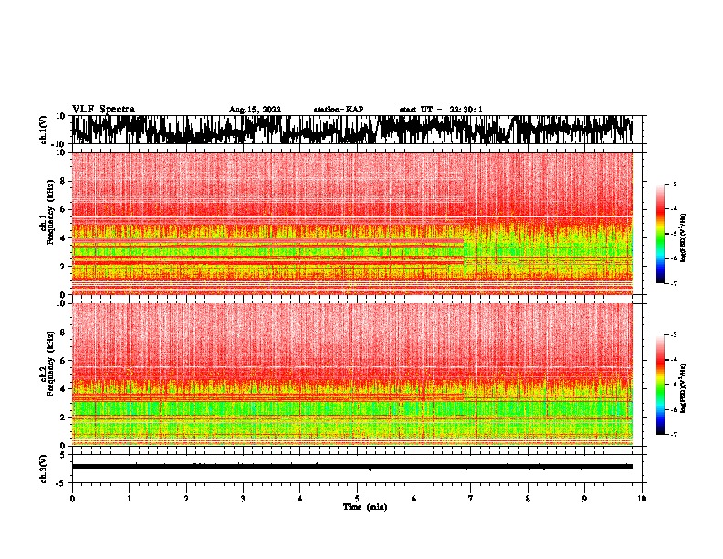723x559 pixels.
Task: Click time axis tick label "2"
Action: point(186,499)
